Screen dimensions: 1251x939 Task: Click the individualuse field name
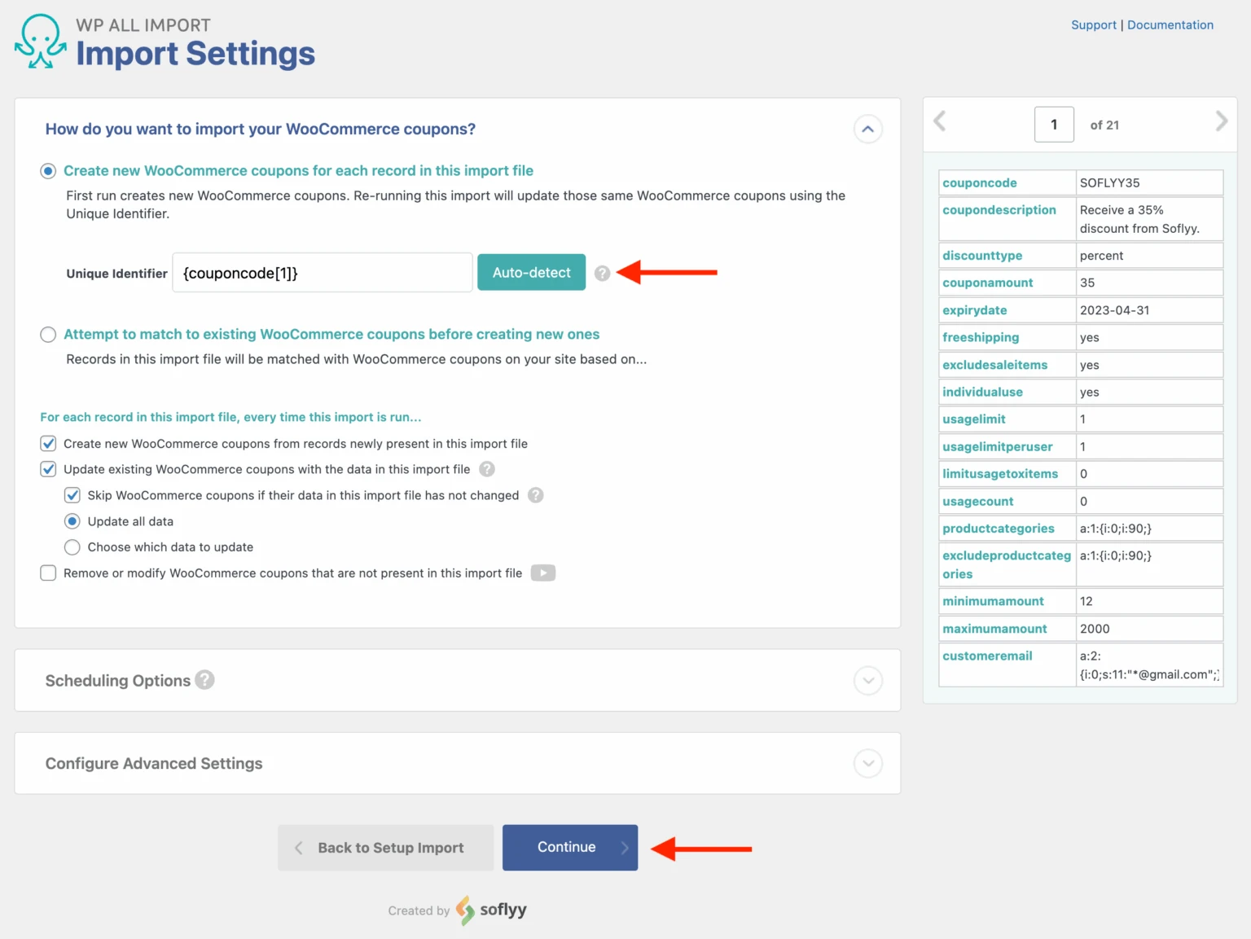[983, 393]
